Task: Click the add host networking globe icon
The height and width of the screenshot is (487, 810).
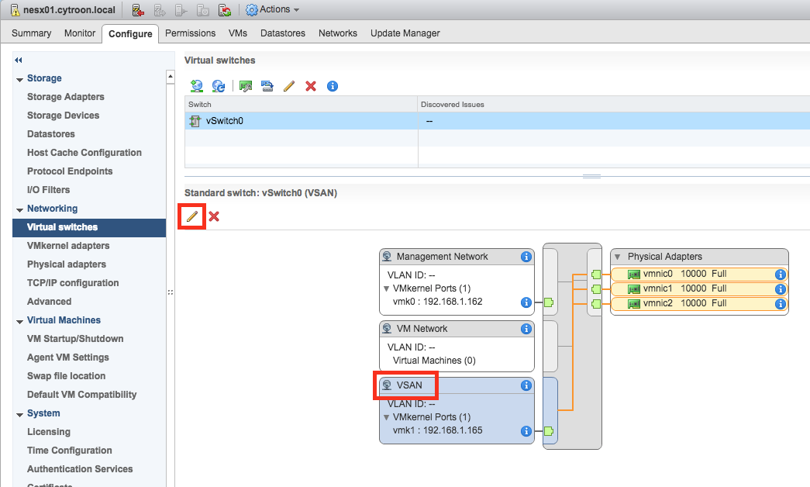Action: (196, 86)
